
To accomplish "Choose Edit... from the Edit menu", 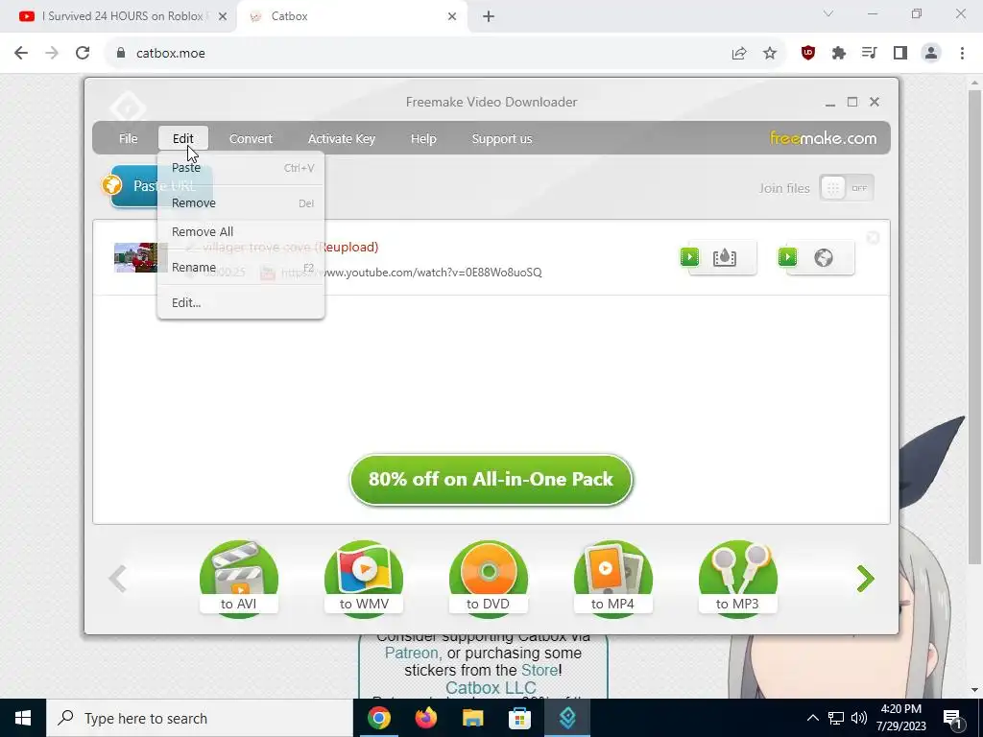I will tap(241, 302).
